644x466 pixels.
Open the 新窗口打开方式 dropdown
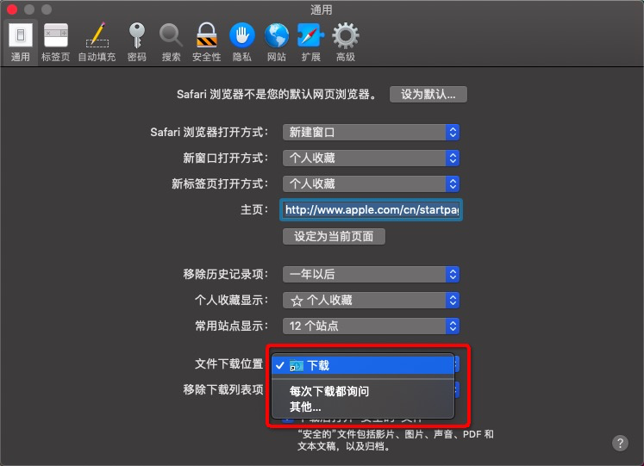click(x=371, y=158)
